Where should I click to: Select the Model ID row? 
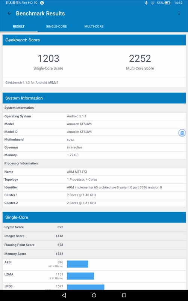94,132
